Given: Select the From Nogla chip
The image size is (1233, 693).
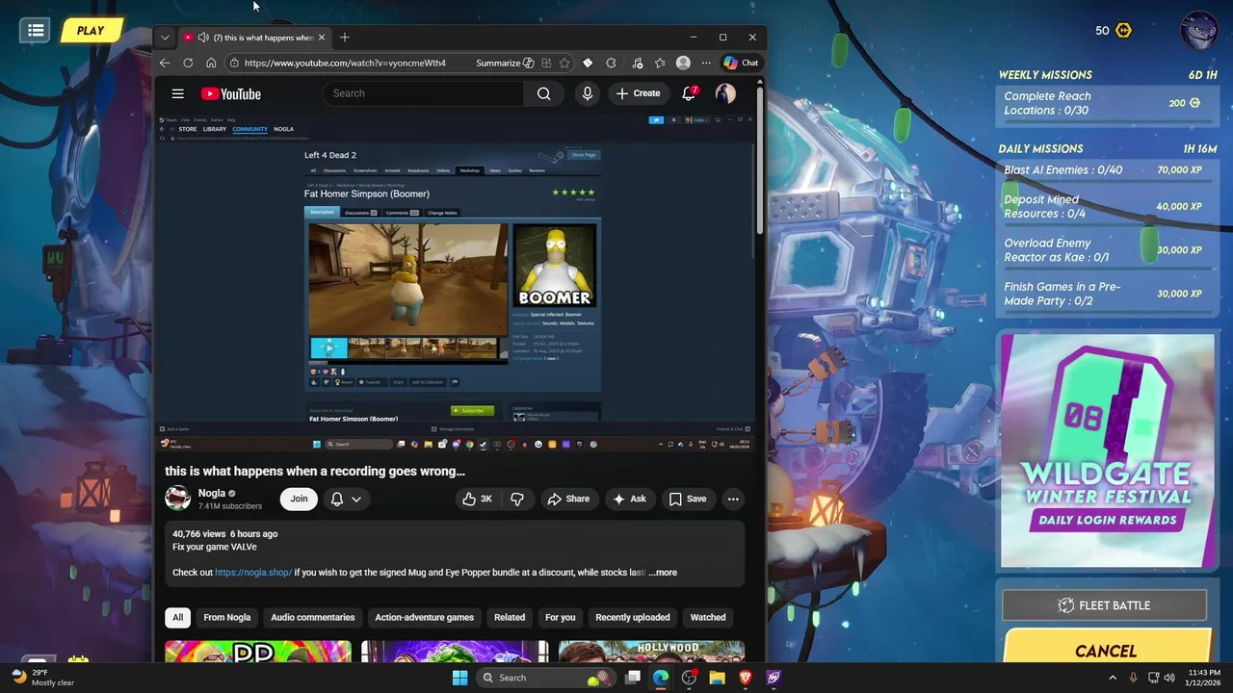Looking at the screenshot, I should [x=226, y=617].
